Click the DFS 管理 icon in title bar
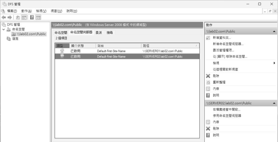This screenshot has height=142, width=278. click(x=4, y=4)
